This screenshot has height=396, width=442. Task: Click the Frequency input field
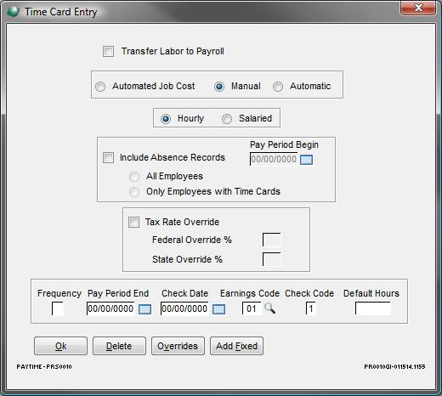coord(58,308)
